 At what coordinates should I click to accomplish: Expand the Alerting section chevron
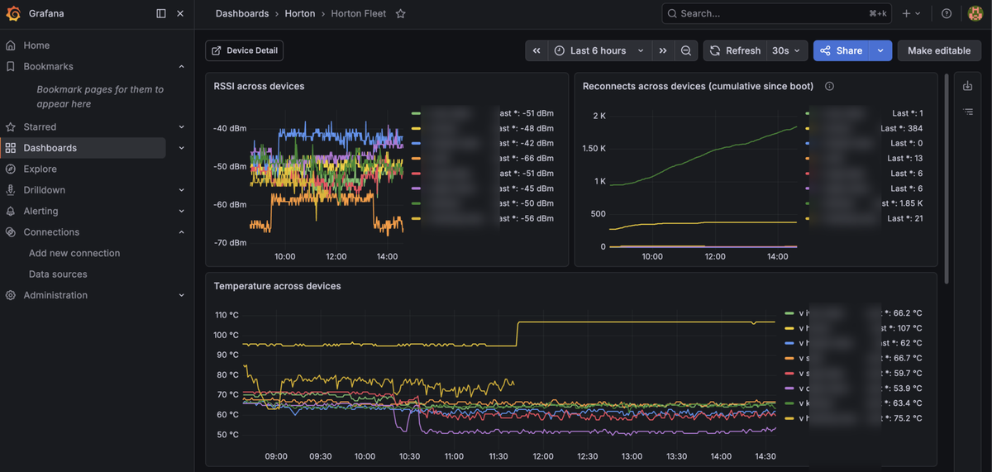coord(181,211)
